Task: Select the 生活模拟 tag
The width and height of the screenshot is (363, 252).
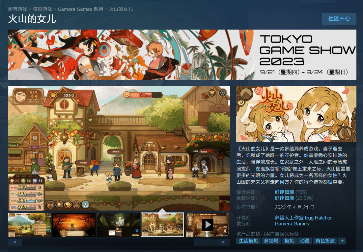Action: click(x=248, y=241)
